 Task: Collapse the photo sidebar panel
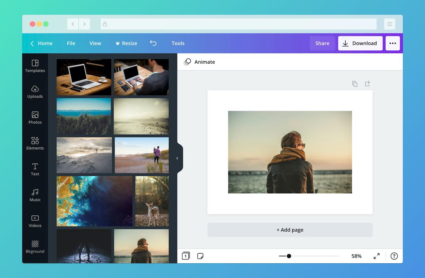click(177, 158)
